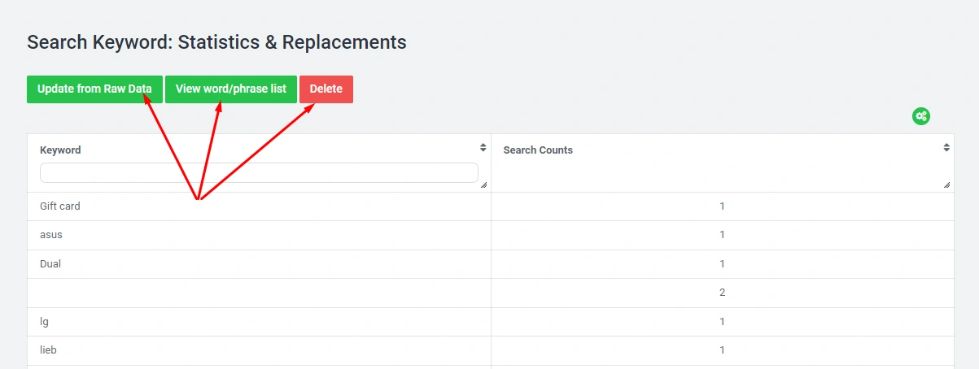Focus the Keyword filter text box

[259, 172]
